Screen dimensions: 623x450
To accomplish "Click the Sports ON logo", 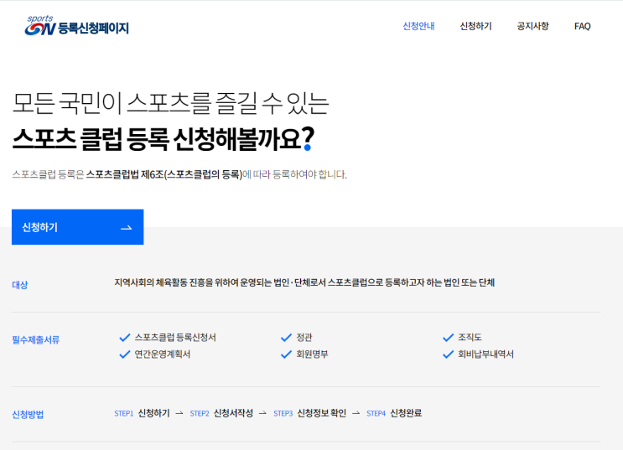I will tap(76, 26).
